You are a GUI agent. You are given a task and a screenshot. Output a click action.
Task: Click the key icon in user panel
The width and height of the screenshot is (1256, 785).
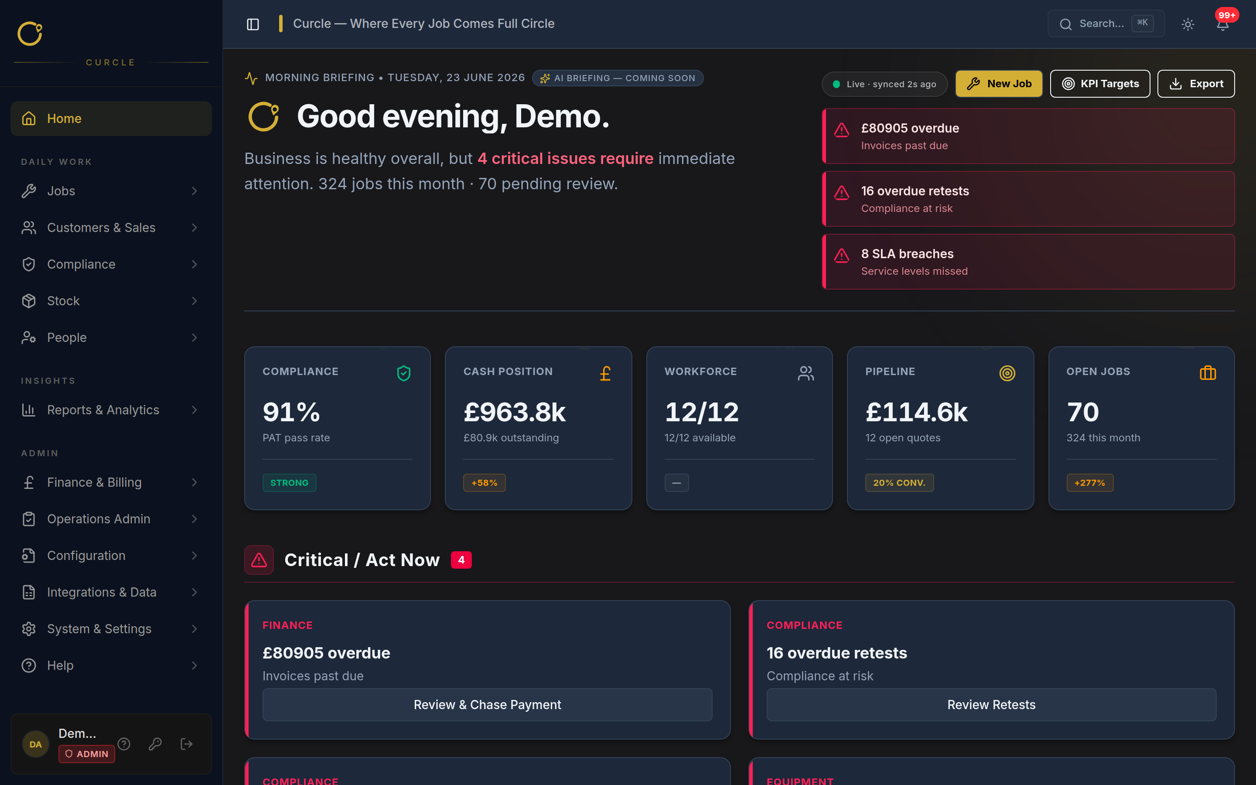[155, 744]
